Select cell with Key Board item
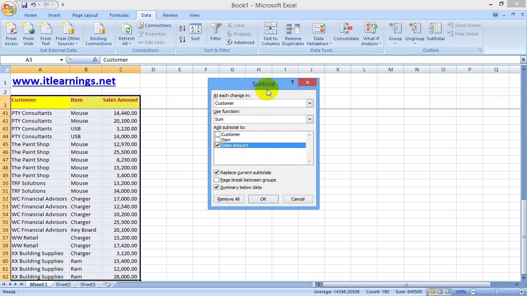The height and width of the screenshot is (296, 527). pyautogui.click(x=86, y=230)
